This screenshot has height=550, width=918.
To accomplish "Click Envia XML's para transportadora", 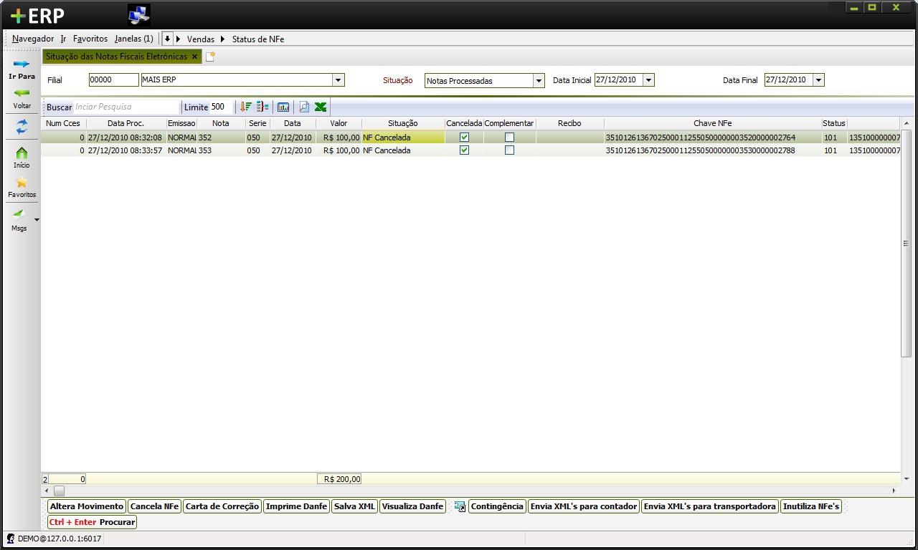I will (710, 506).
